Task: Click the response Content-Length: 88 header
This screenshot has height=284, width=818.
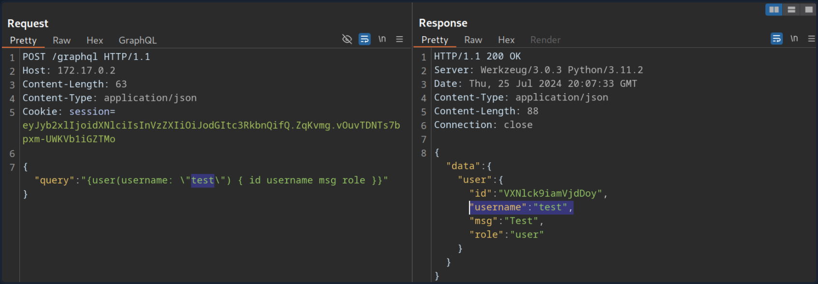Action: point(486,111)
